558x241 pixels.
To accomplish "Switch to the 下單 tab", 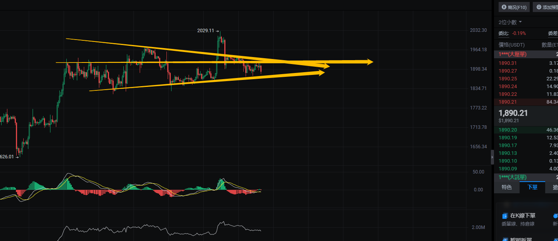I will [x=532, y=187].
